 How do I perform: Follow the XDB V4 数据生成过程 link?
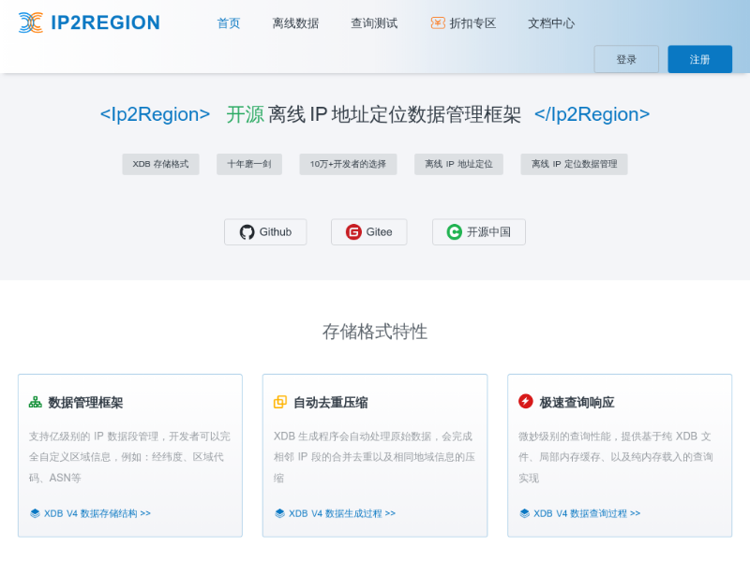341,513
